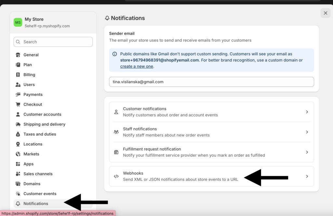The height and width of the screenshot is (216, 333).
Task: Select Customer events in sidebar
Action: [x=40, y=194]
